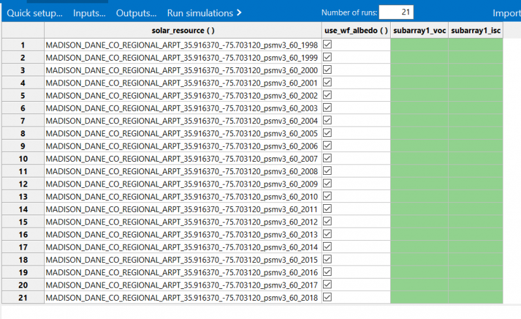Click green subarray1_voc cell in row 3
Viewport: 521px width, 319px height.
pos(419,70)
